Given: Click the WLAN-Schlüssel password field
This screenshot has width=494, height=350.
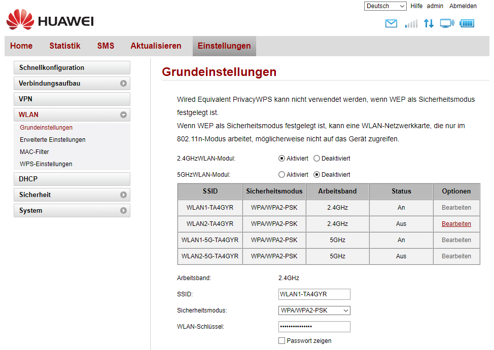Looking at the screenshot, I should pyautogui.click(x=314, y=327).
